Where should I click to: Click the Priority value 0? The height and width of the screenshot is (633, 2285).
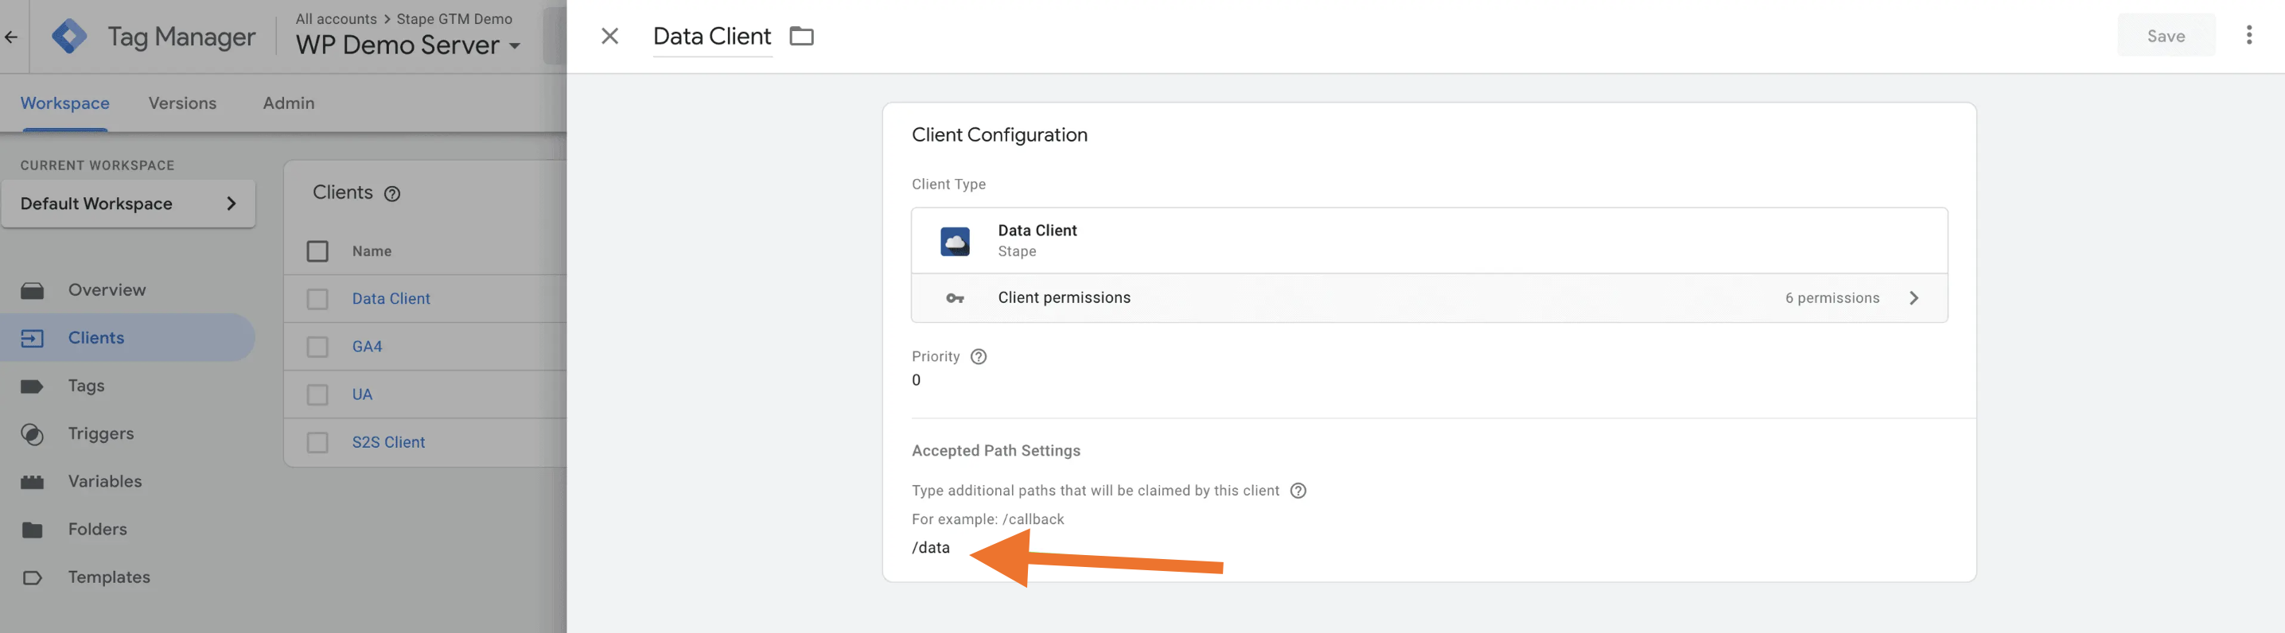(917, 380)
